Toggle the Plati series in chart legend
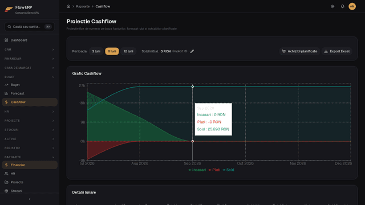Viewport: 365px width, 205px height. [214, 170]
